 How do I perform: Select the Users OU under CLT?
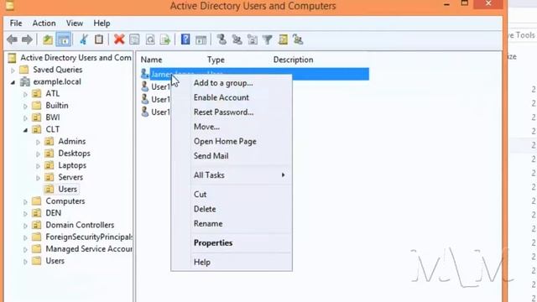[67, 189]
